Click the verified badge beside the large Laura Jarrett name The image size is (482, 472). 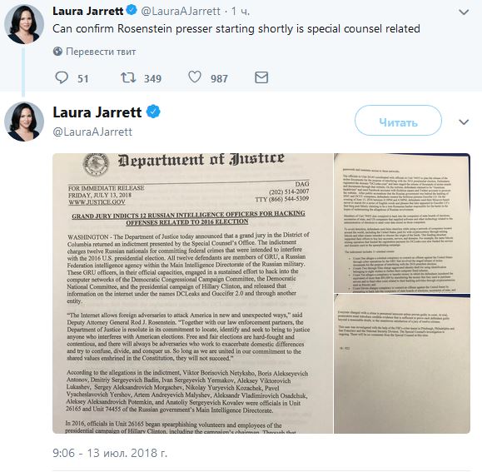[153, 112]
